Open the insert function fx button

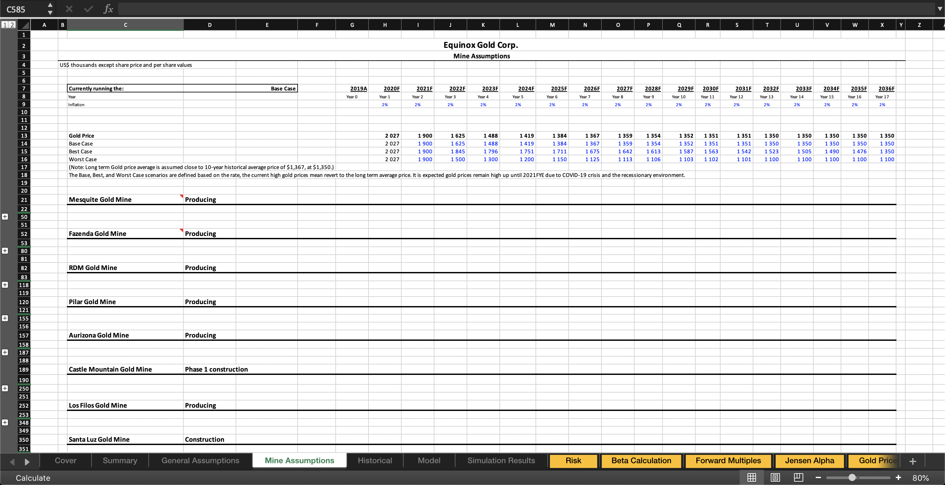[108, 9]
